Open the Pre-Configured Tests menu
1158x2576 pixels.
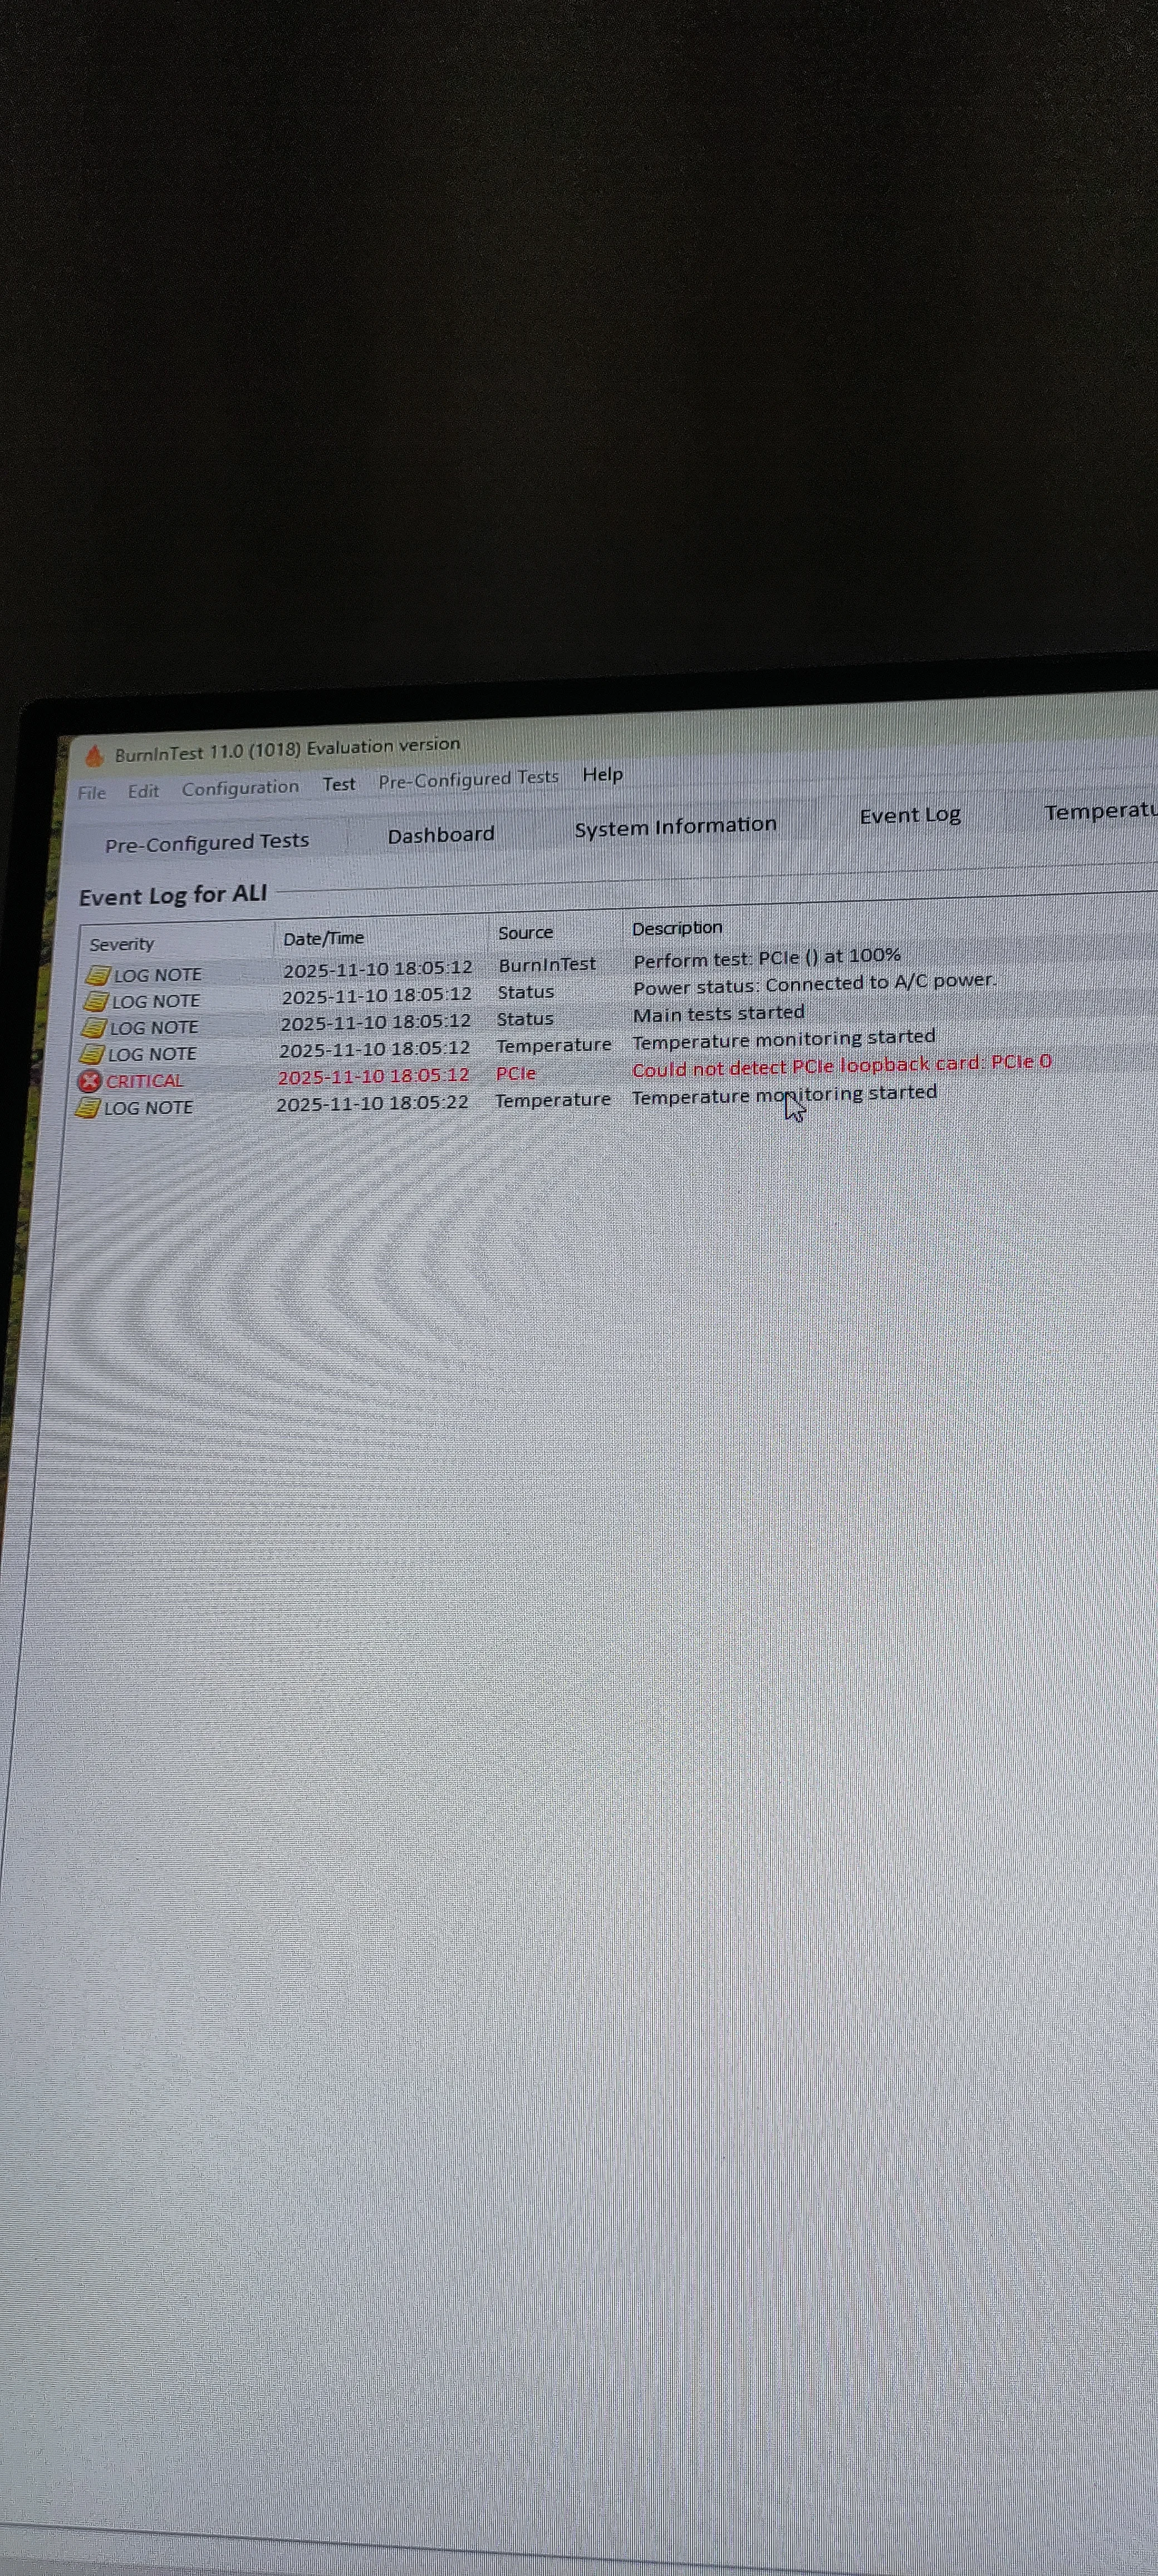click(x=468, y=779)
